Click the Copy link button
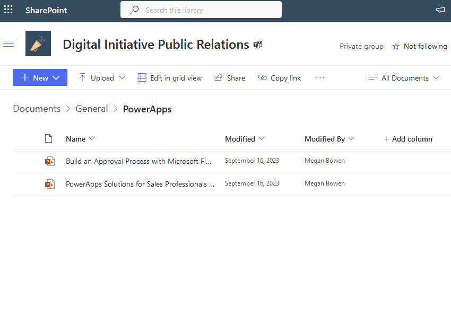451x334 pixels. click(x=280, y=77)
